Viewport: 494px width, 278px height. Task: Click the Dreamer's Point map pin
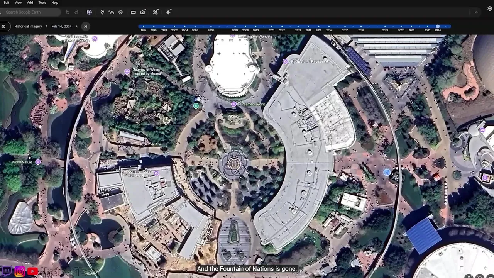pos(233,104)
